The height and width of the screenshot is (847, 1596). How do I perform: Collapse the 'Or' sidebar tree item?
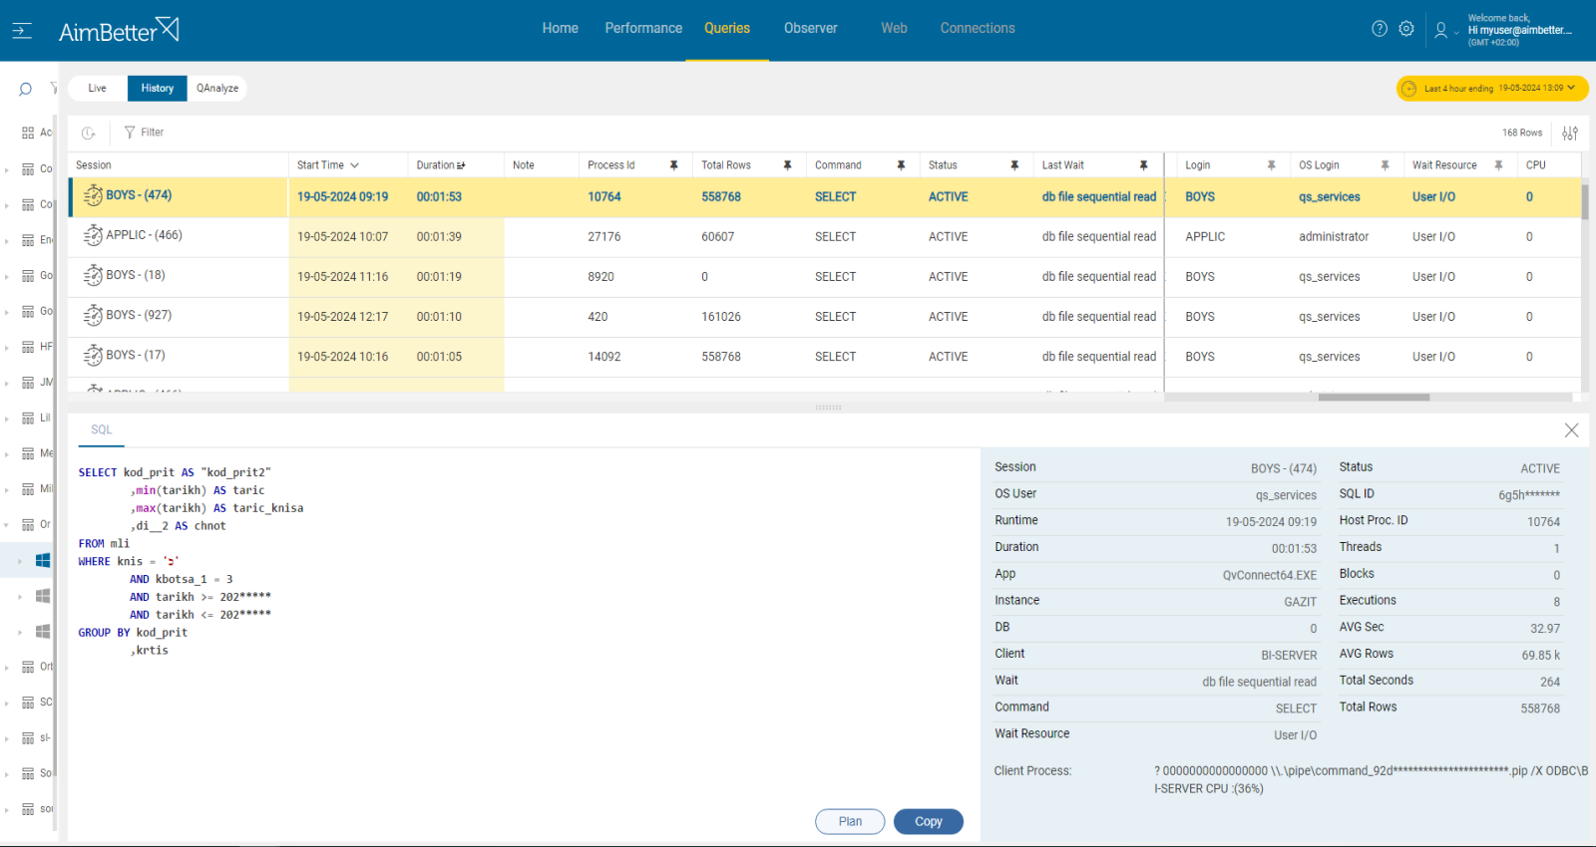(x=7, y=525)
